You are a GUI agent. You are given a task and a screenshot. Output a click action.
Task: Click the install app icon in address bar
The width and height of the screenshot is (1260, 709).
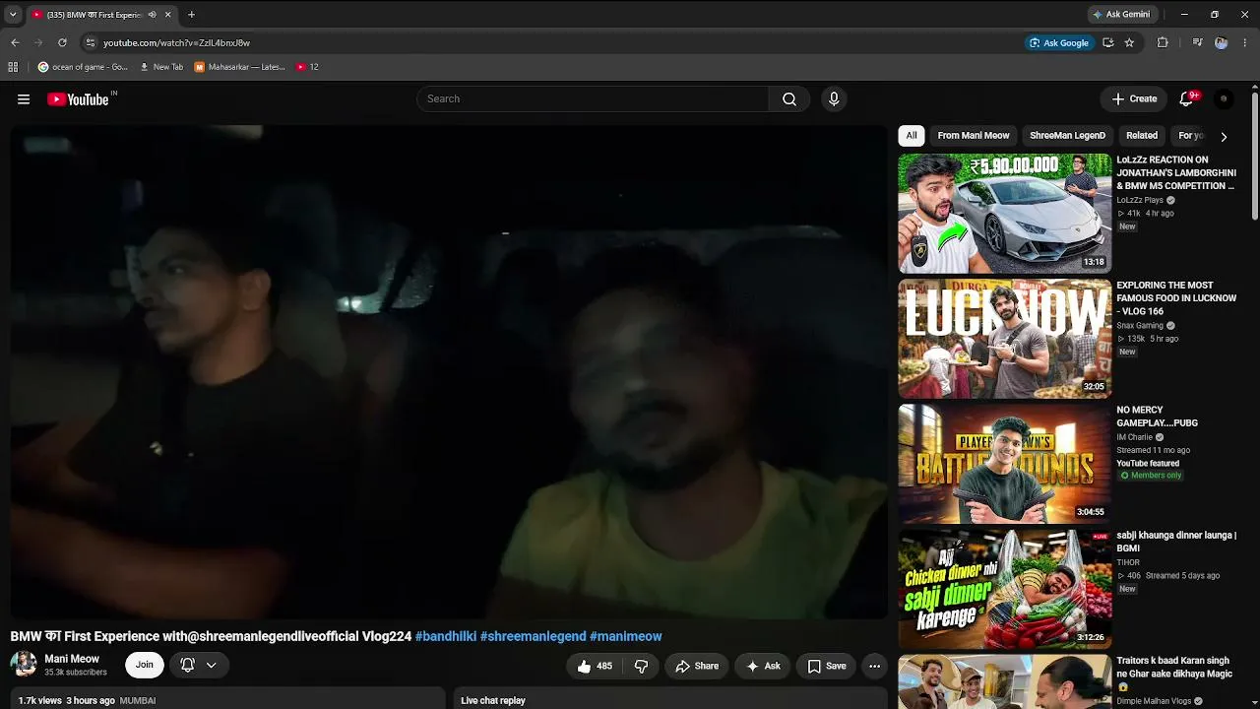[x=1108, y=42]
